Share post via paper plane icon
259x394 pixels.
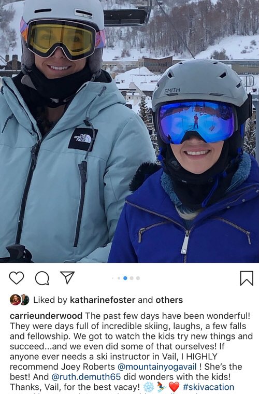pyautogui.click(x=67, y=278)
